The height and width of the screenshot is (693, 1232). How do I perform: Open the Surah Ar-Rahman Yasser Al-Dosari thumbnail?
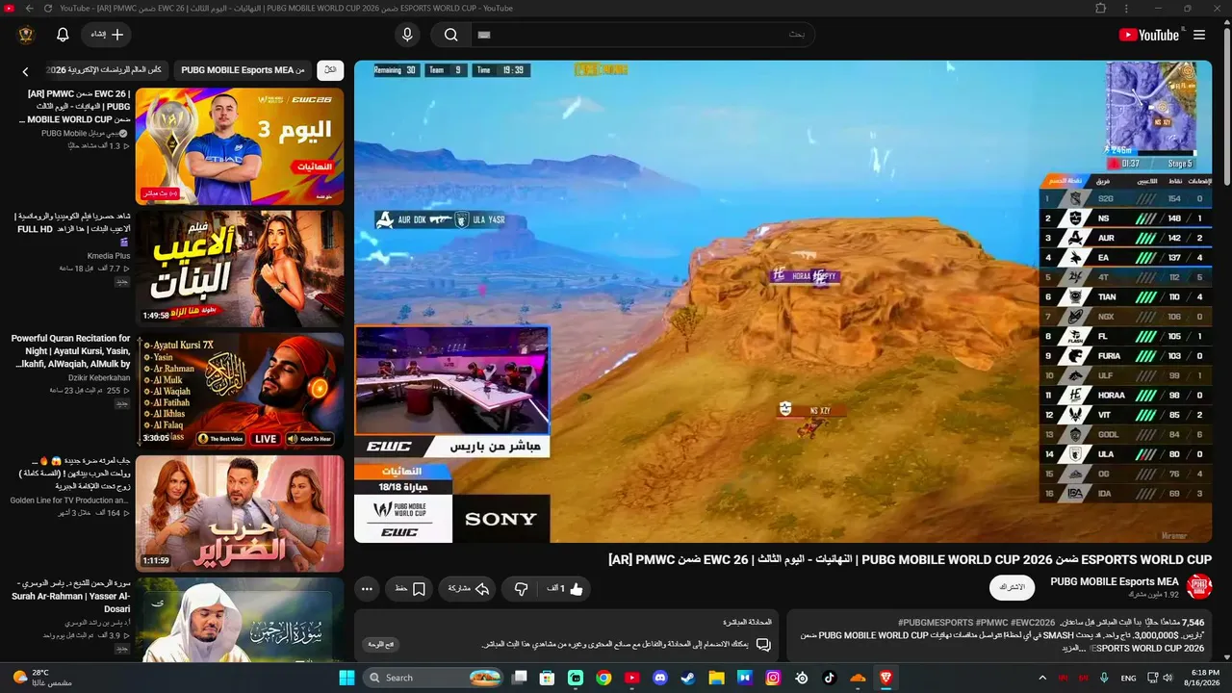click(x=240, y=620)
